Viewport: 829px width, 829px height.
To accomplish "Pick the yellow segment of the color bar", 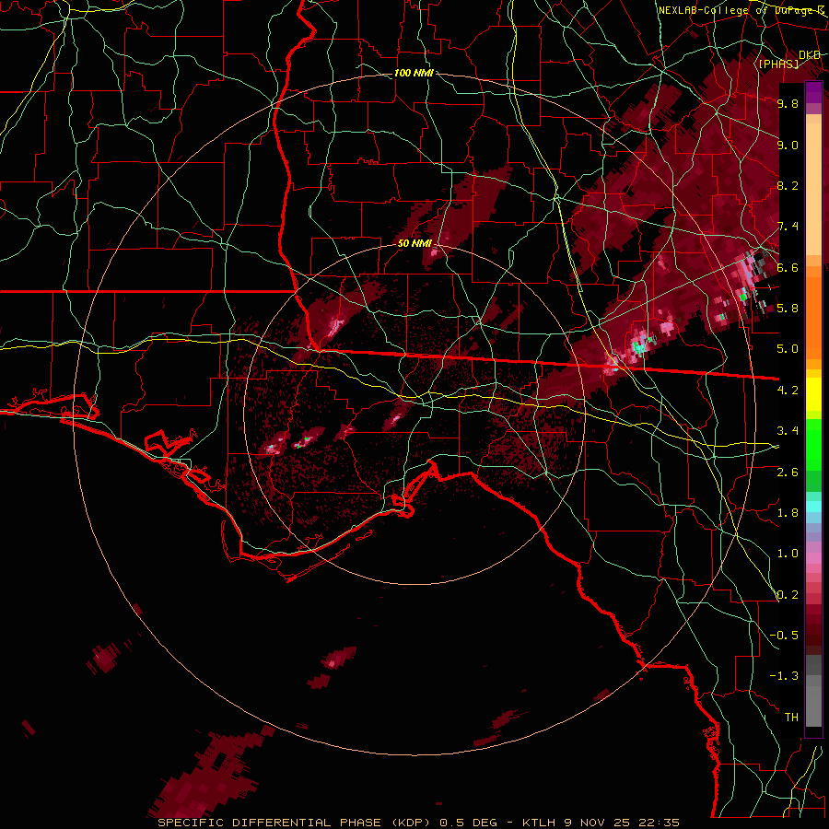I will click(x=813, y=394).
